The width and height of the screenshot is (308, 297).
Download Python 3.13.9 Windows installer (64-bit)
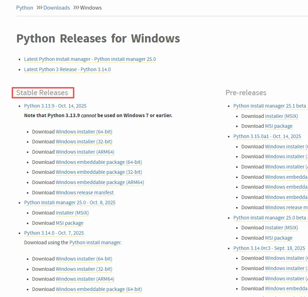coord(84,132)
